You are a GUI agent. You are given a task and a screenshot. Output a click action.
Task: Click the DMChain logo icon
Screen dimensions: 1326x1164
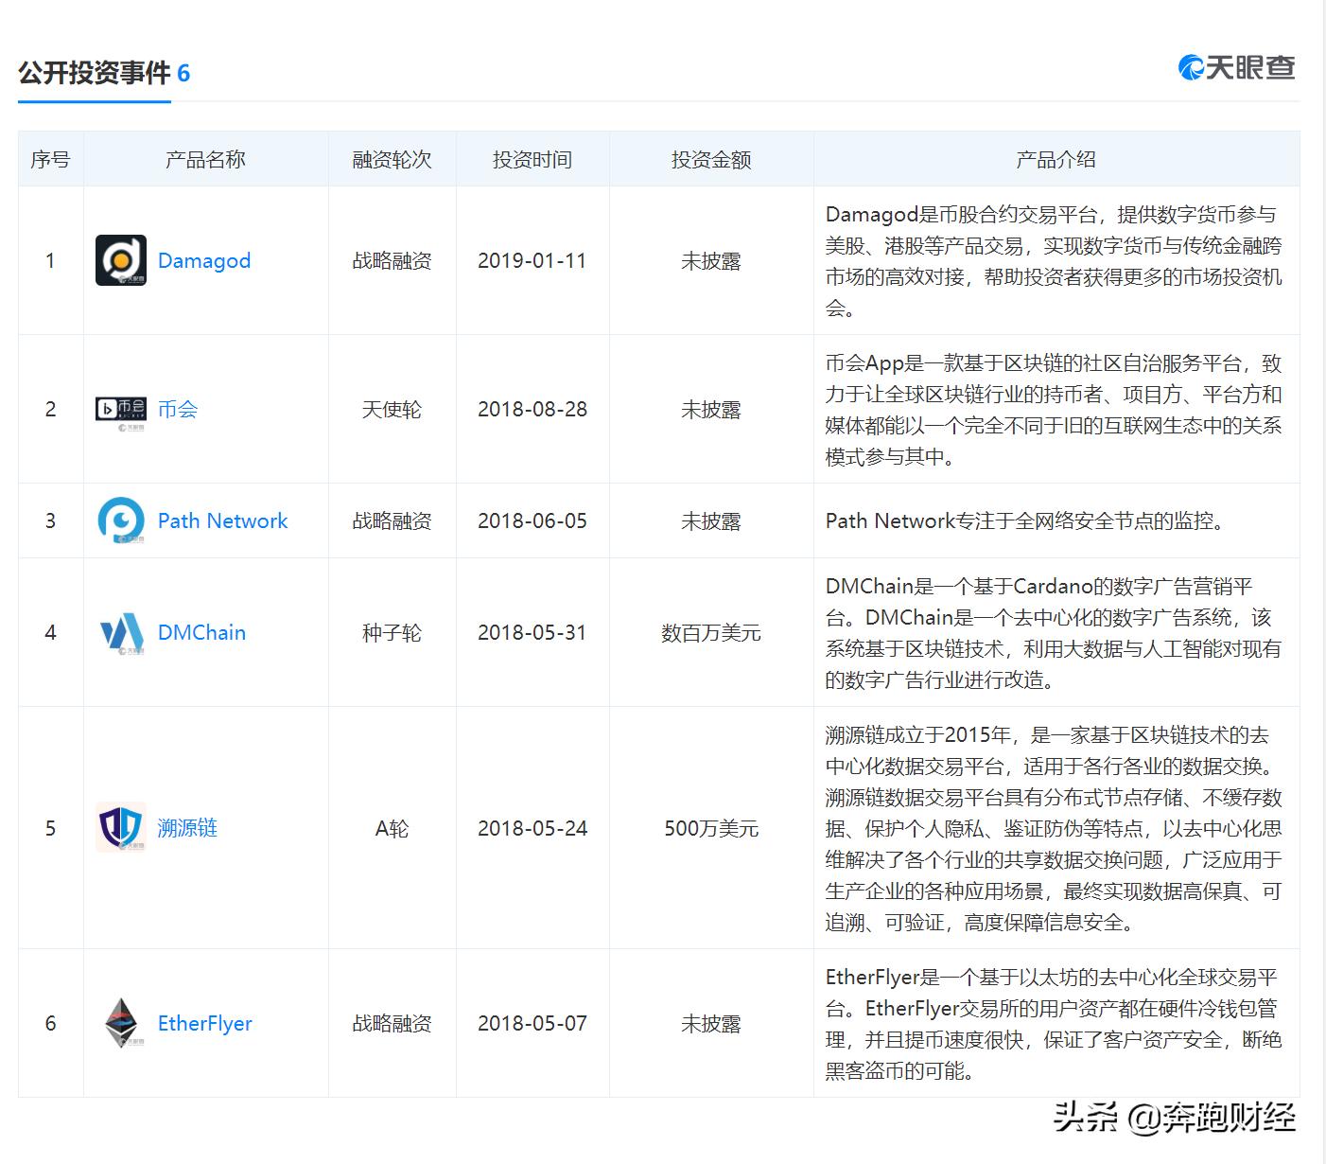tap(119, 632)
